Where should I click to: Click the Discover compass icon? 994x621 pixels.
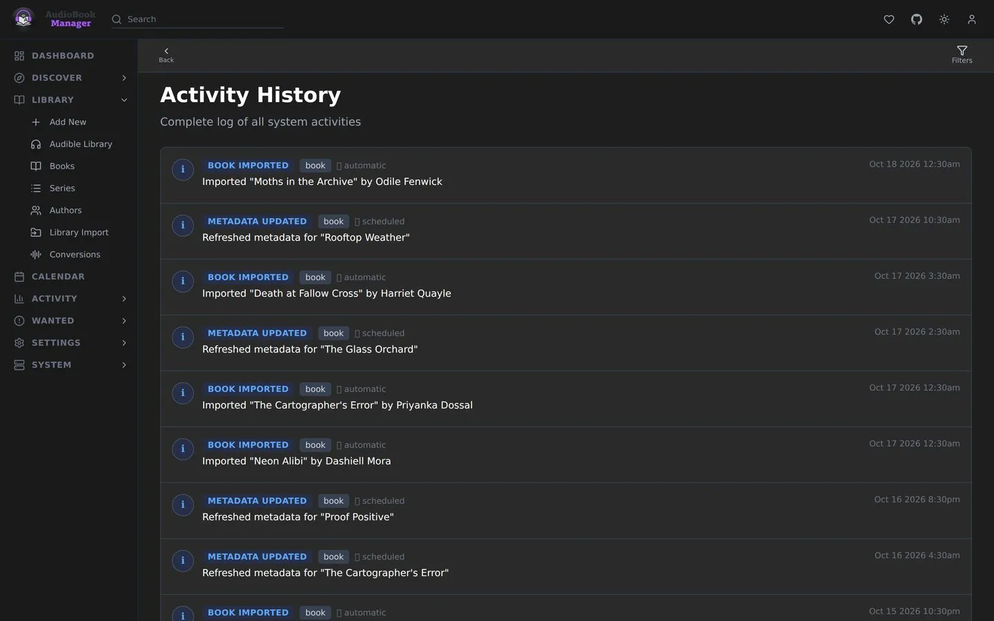pos(19,78)
